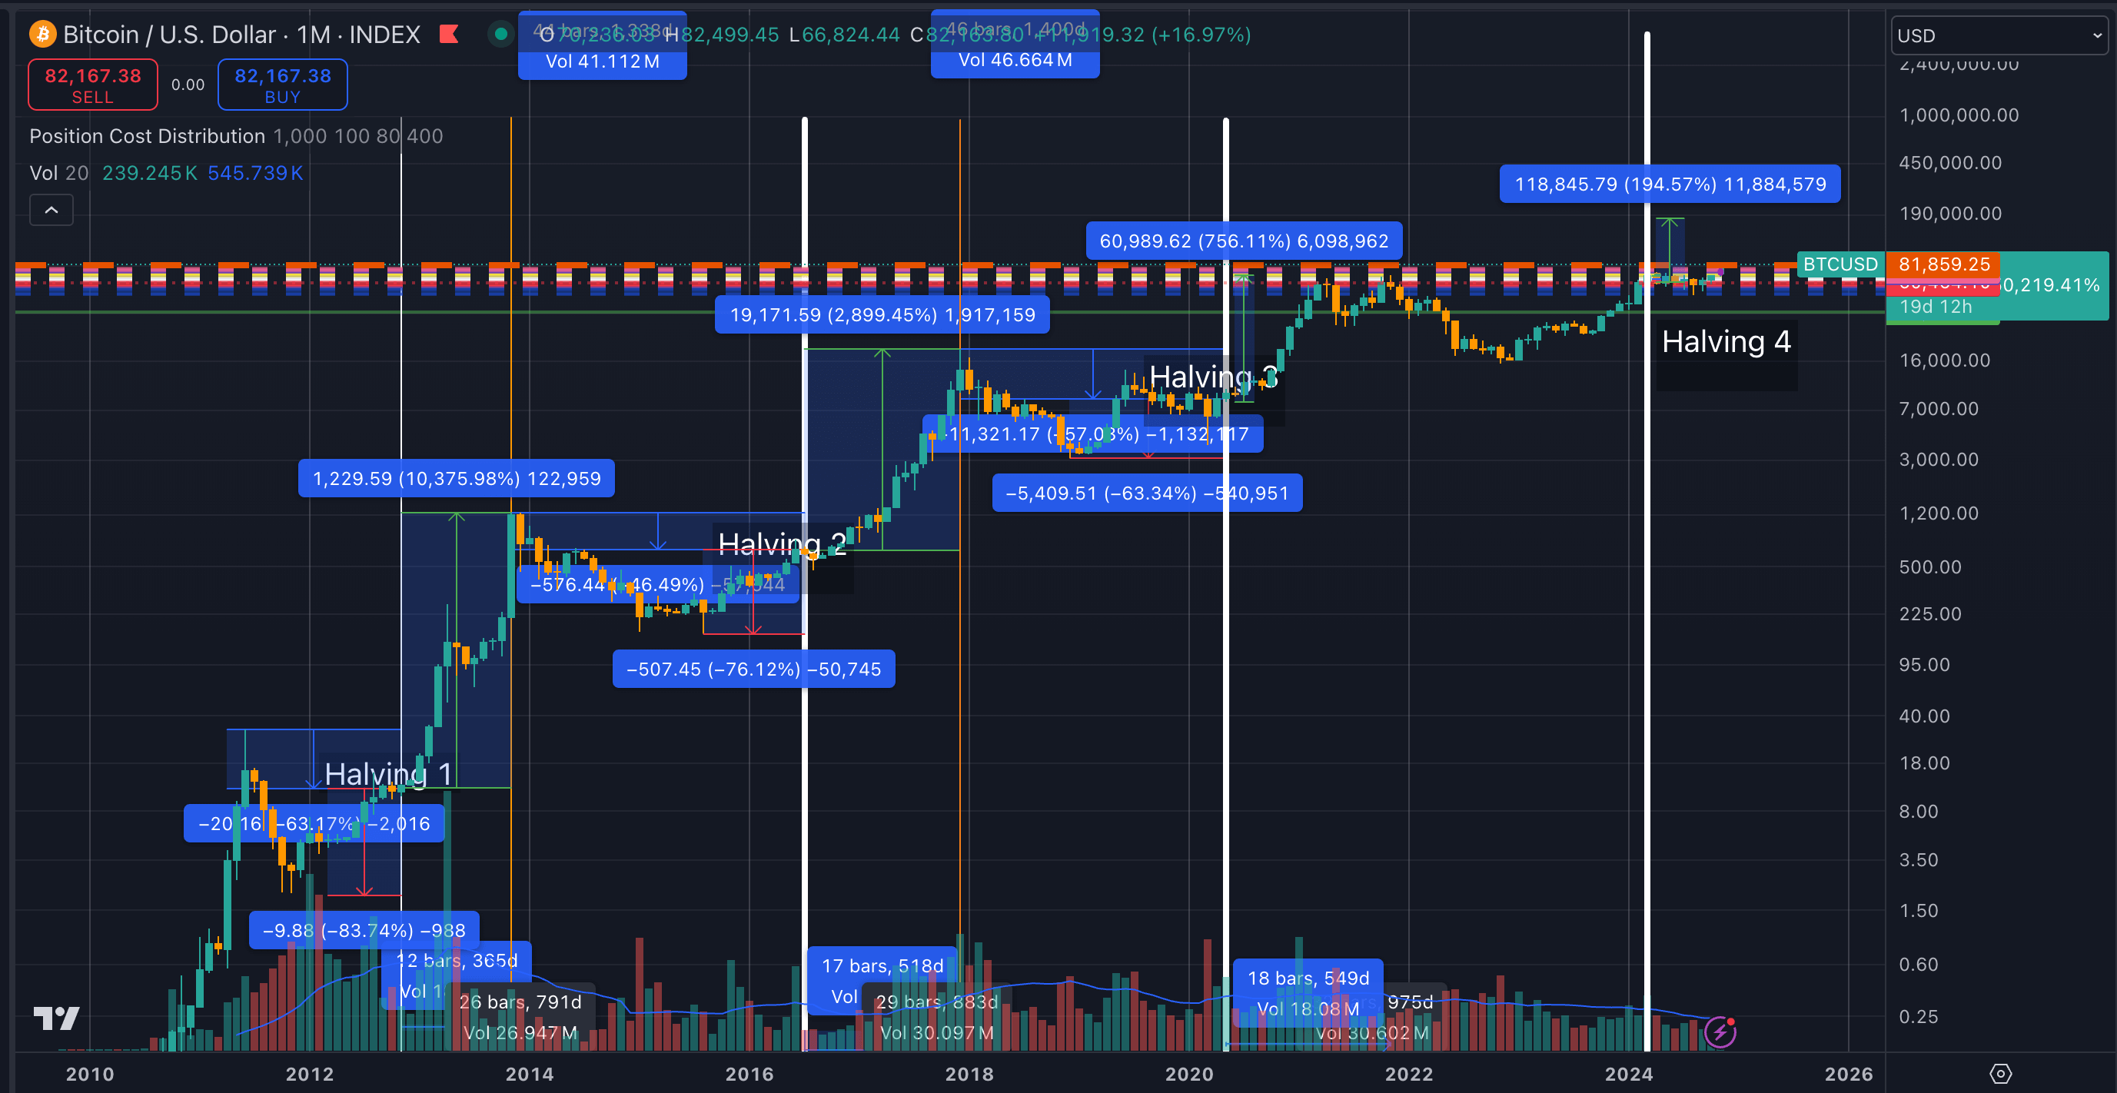
Task: Select the 17 bars, 518d range label
Action: pos(882,965)
